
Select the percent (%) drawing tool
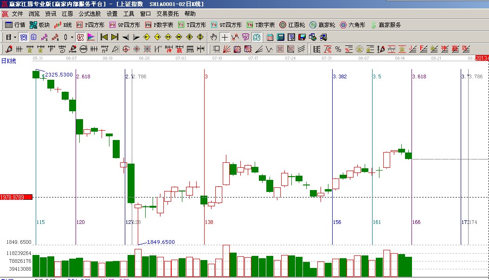click(338, 49)
